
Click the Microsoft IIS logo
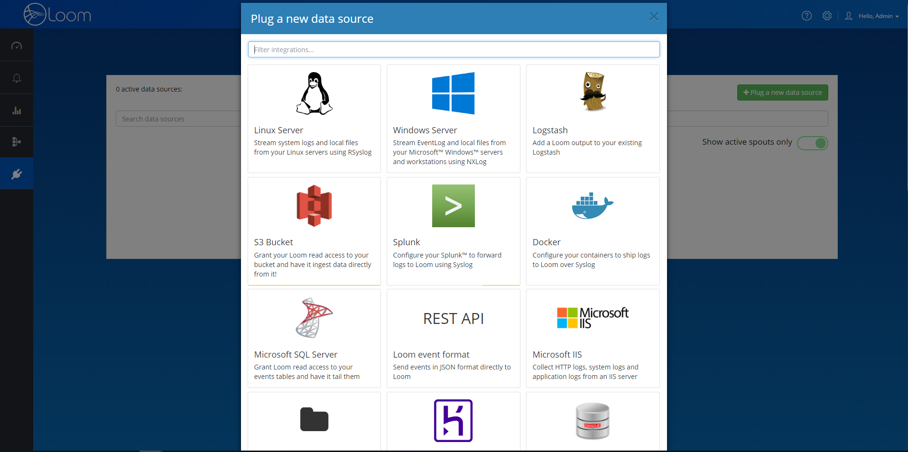[x=593, y=318]
